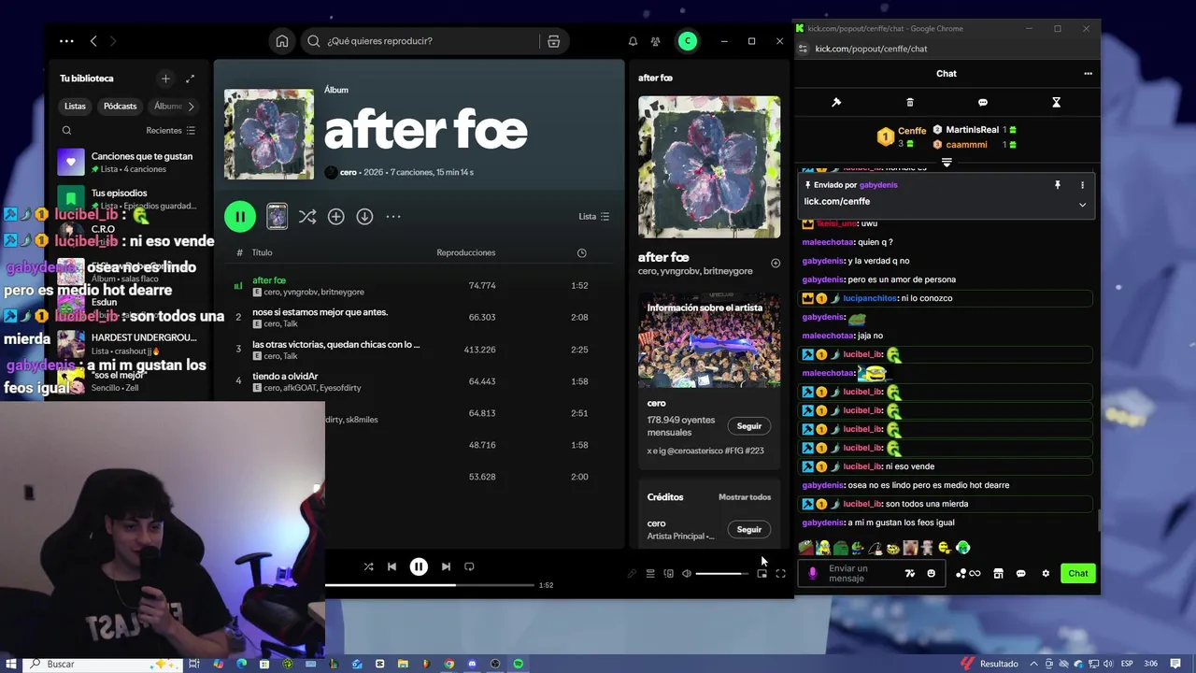Click the large album cover thumbnail

pos(269,134)
